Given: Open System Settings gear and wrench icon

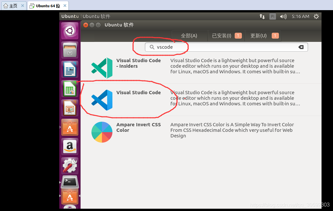Looking at the screenshot, I should [x=70, y=166].
